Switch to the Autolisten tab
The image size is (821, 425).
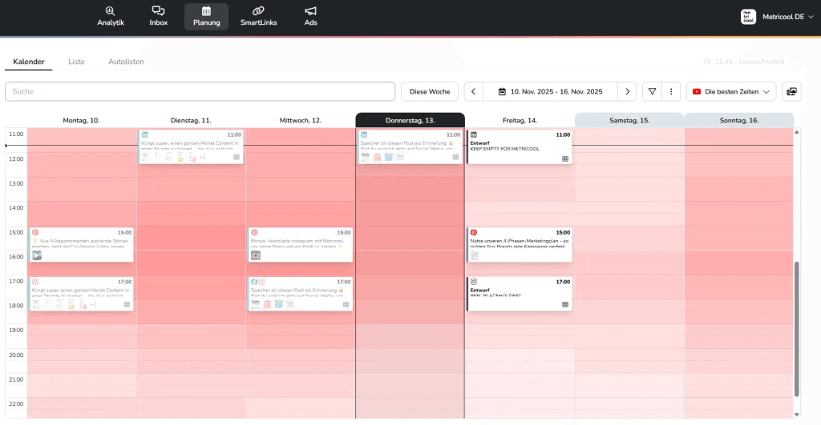tap(126, 62)
